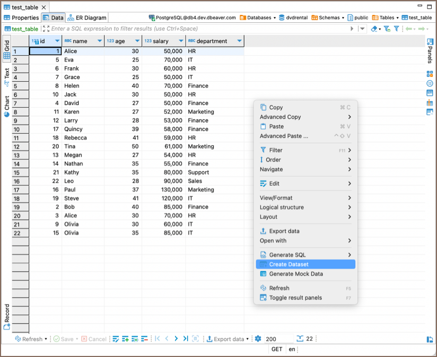Click the delete row icon in bottom toolbar

[144, 339]
